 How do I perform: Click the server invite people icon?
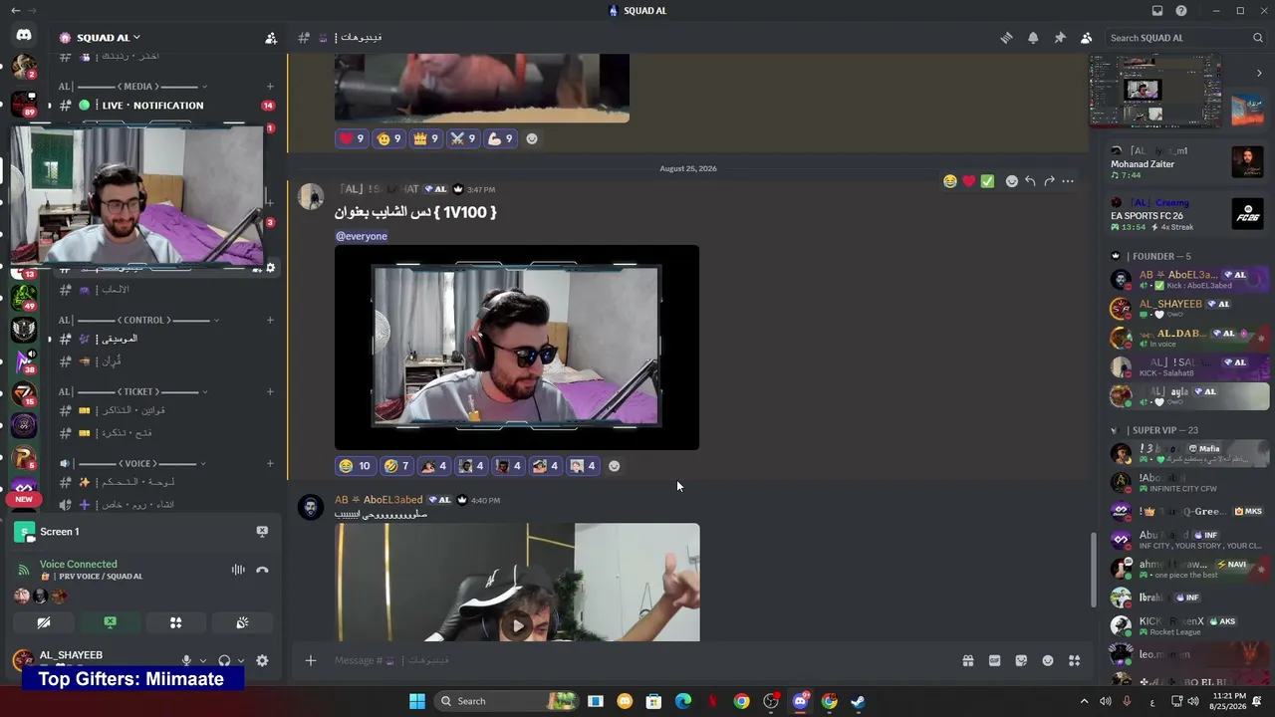point(271,38)
